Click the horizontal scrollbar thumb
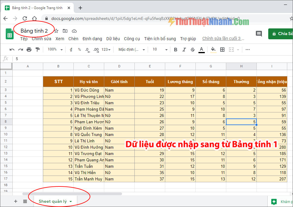293x207 pixels. (72, 194)
